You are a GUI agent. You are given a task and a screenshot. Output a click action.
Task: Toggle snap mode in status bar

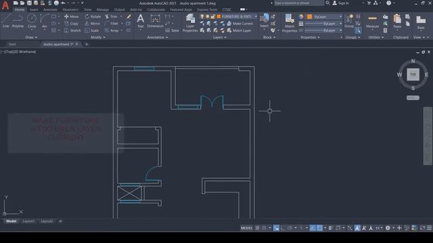click(265, 228)
